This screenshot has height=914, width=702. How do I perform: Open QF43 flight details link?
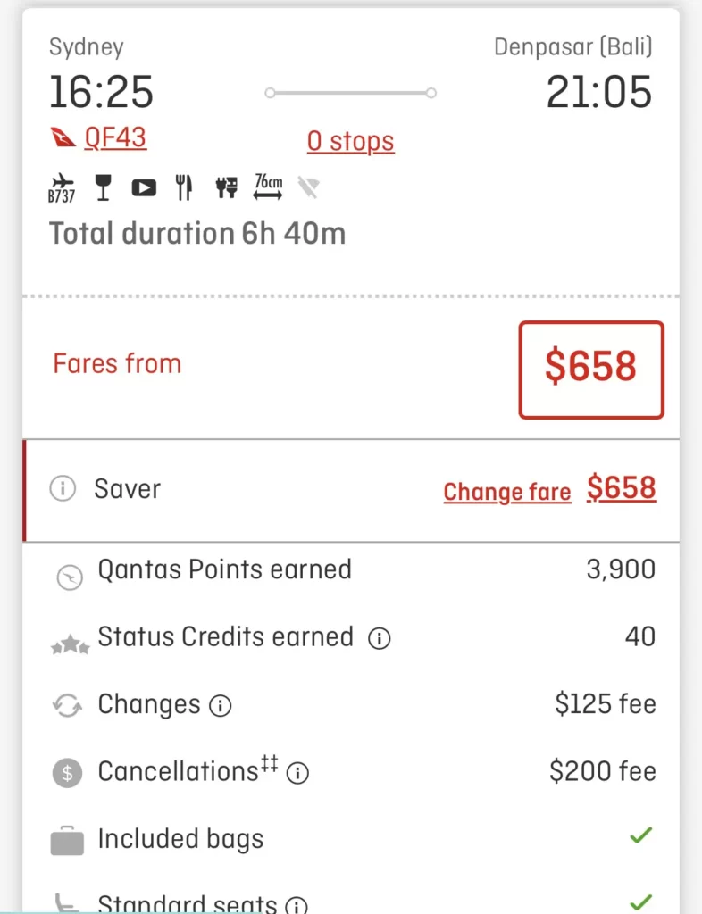(x=115, y=137)
